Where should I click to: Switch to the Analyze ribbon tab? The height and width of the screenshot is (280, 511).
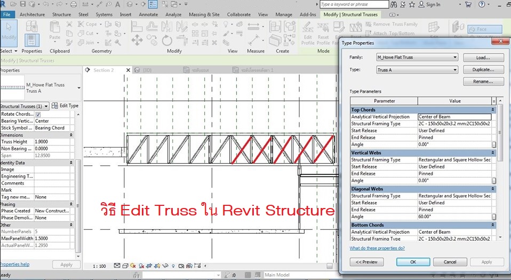(173, 14)
